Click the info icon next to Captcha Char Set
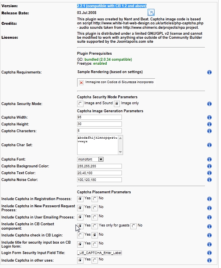221x268 pixels. 209,145
